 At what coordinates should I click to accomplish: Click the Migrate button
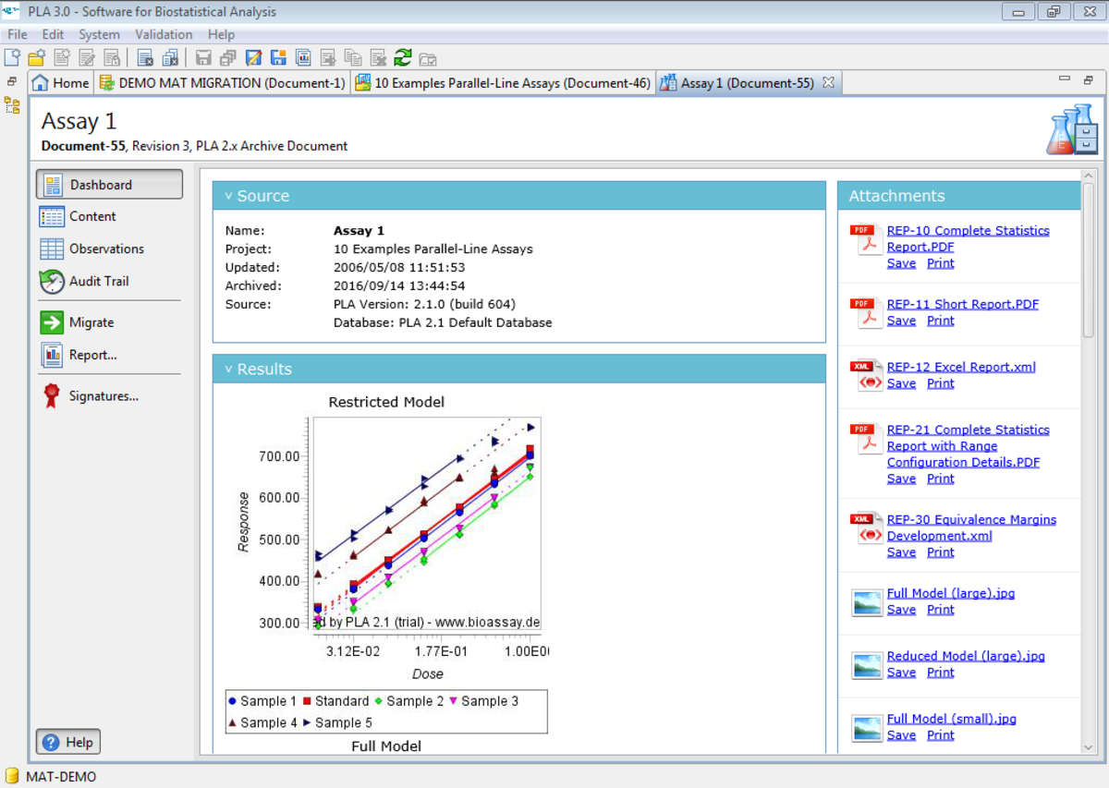(x=109, y=322)
